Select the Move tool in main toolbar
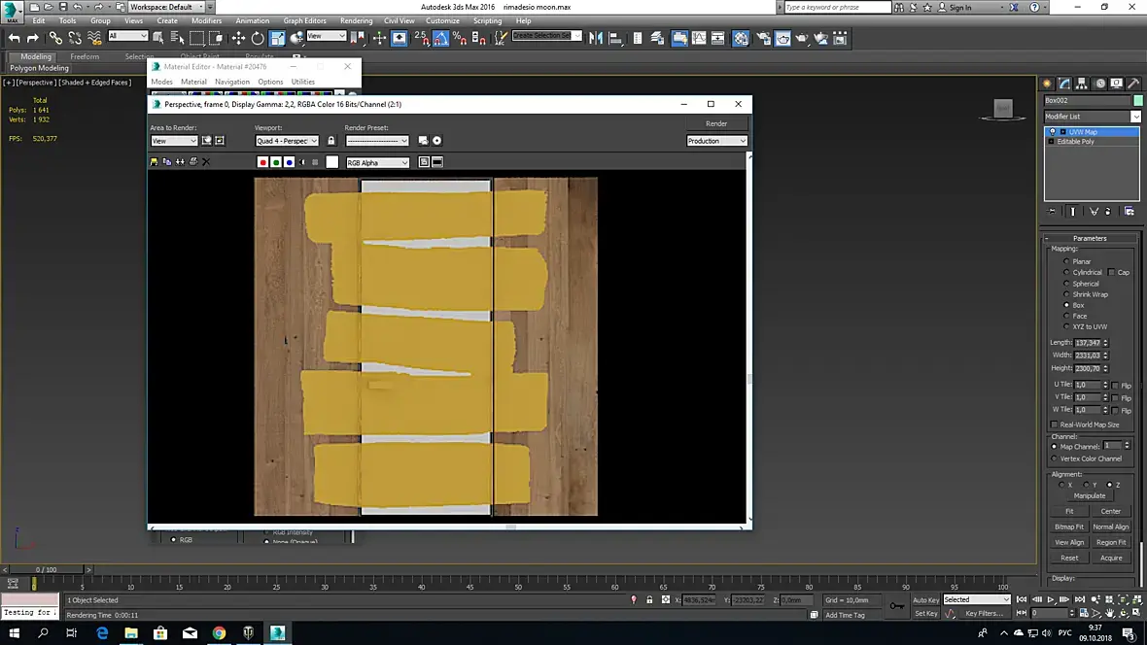The image size is (1147, 645). 238,38
